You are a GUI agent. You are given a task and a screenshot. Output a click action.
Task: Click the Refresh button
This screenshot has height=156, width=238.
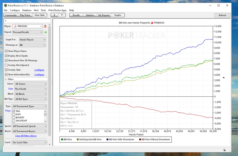pos(222,15)
